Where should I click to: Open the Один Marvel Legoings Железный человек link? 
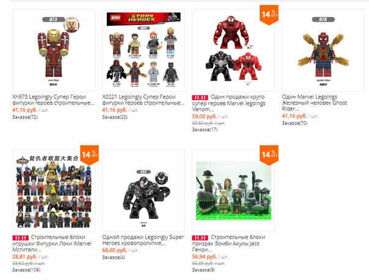(x=315, y=103)
